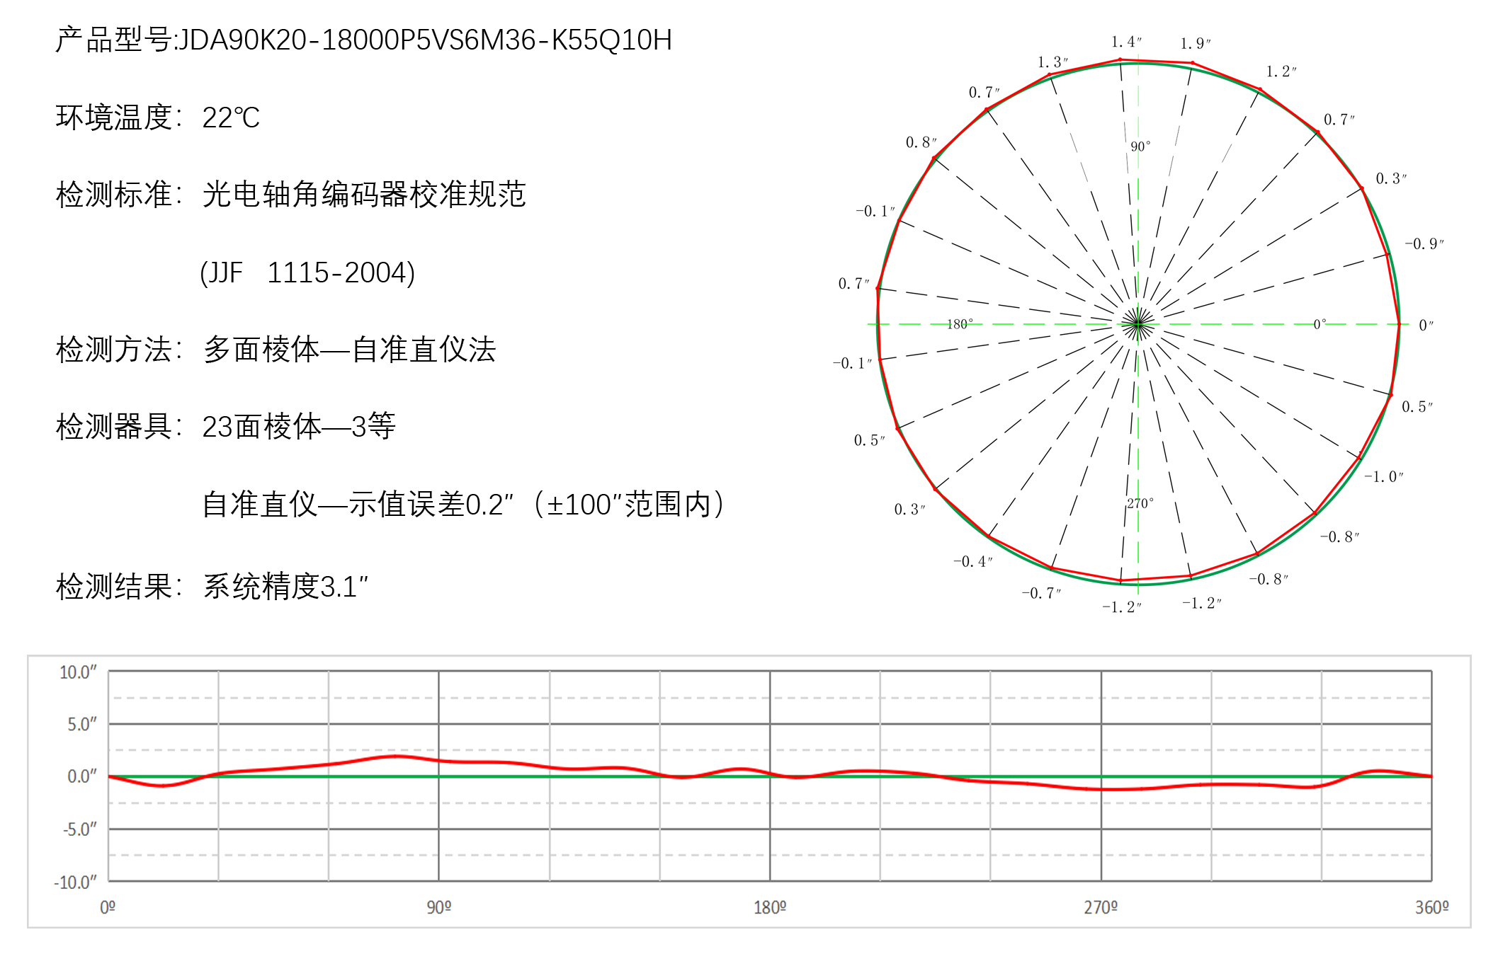This screenshot has width=1498, height=954.
Task: Click the red curve's dip right of 0º
Action: tap(163, 786)
